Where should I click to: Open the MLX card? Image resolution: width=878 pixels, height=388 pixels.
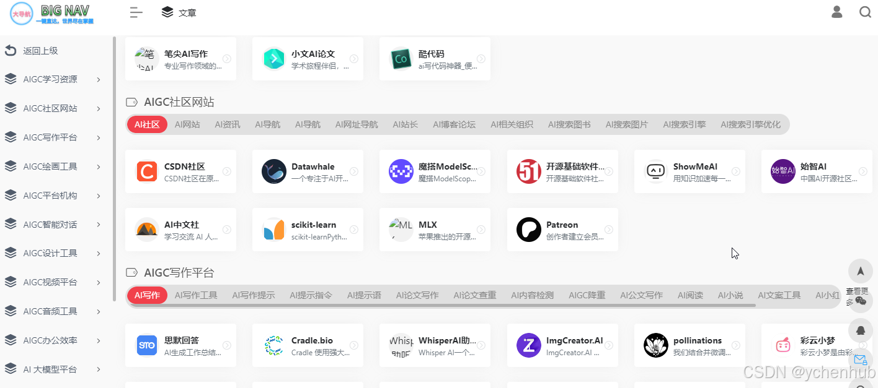tap(435, 230)
